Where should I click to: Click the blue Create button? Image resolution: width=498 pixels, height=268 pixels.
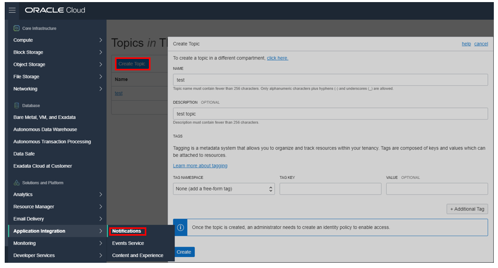coord(184,252)
